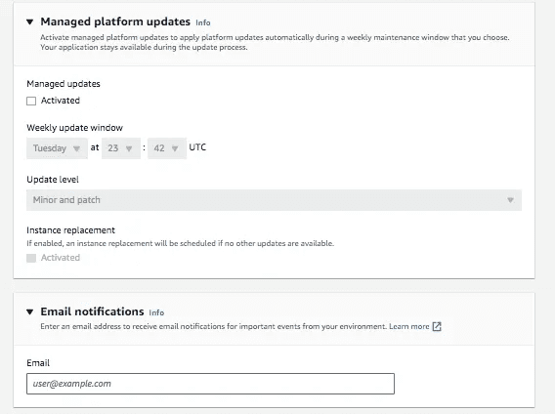This screenshot has width=555, height=414.
Task: Open Info link beside Email notifications
Action: pos(156,312)
